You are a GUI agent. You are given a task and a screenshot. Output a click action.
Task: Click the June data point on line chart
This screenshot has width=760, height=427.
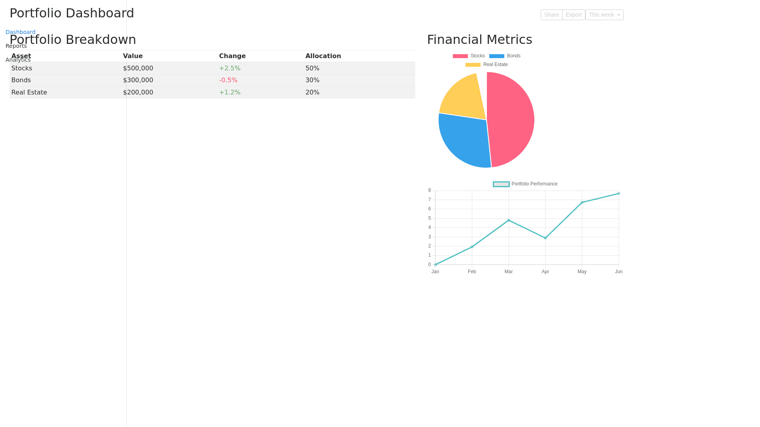pyautogui.click(x=619, y=194)
